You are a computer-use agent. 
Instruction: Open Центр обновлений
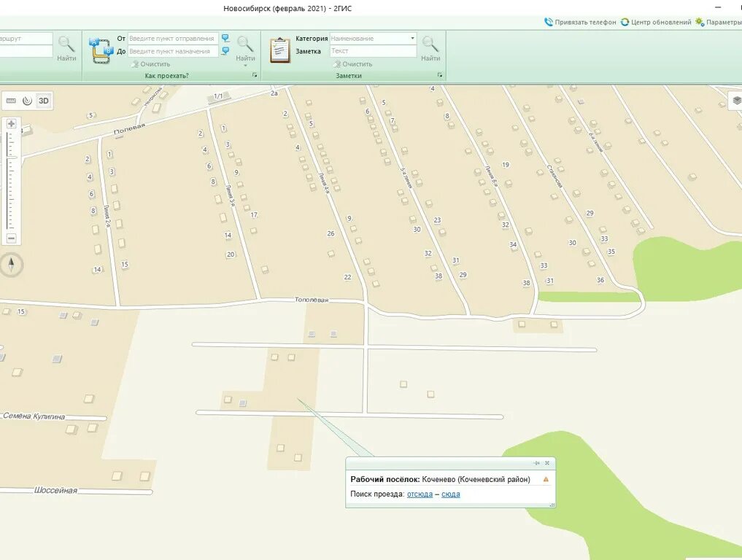[x=656, y=22]
